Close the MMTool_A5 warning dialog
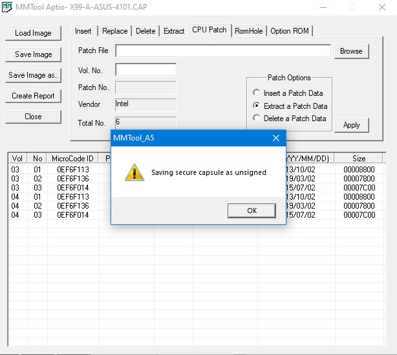Screen dimensions: 397x355 click(276, 138)
